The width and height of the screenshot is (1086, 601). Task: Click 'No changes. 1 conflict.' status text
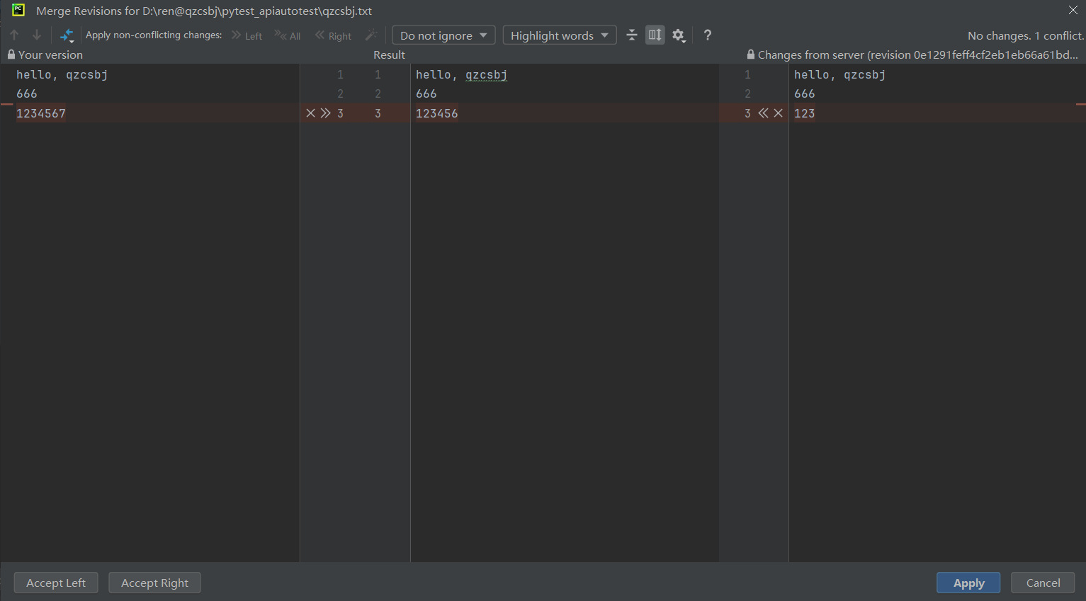pyautogui.click(x=1026, y=35)
